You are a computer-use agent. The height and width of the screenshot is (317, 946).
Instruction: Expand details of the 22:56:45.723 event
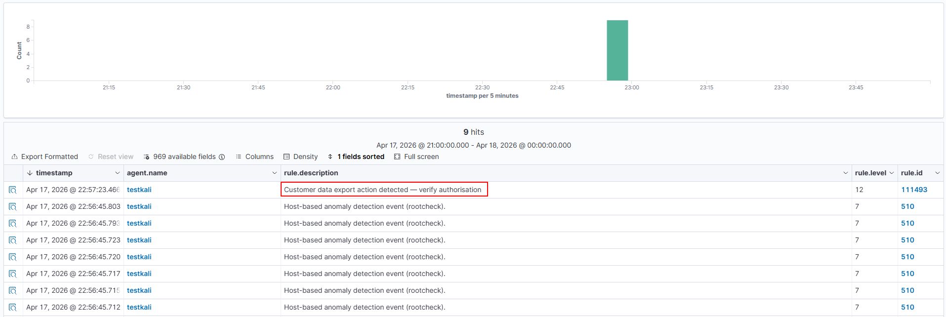(x=13, y=240)
